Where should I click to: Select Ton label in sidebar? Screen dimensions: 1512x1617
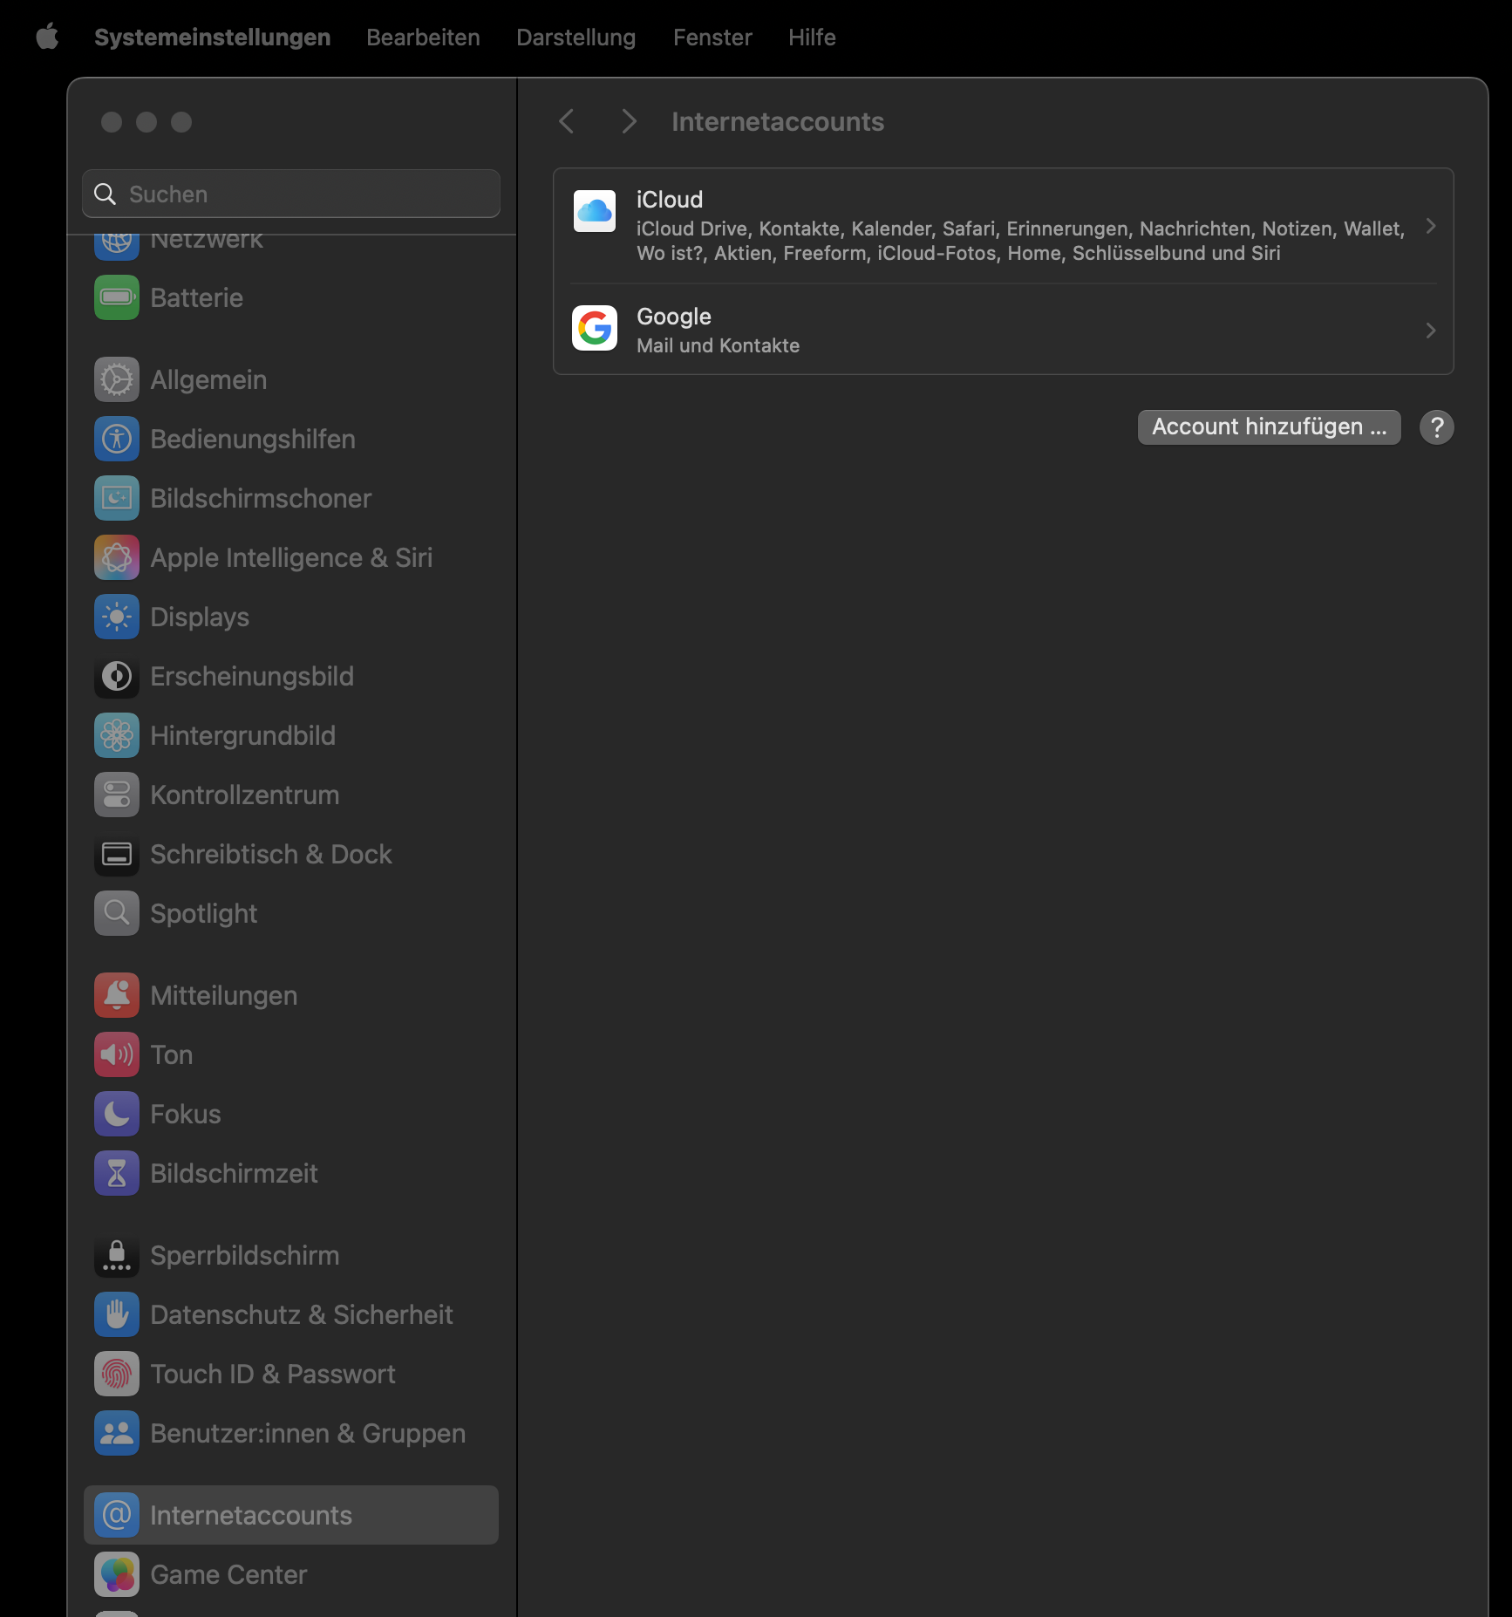(x=172, y=1054)
